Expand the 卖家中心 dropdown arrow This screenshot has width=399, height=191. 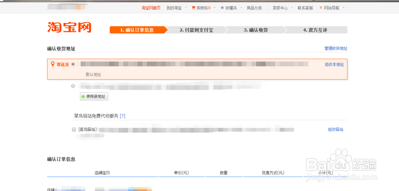[x=292, y=8]
